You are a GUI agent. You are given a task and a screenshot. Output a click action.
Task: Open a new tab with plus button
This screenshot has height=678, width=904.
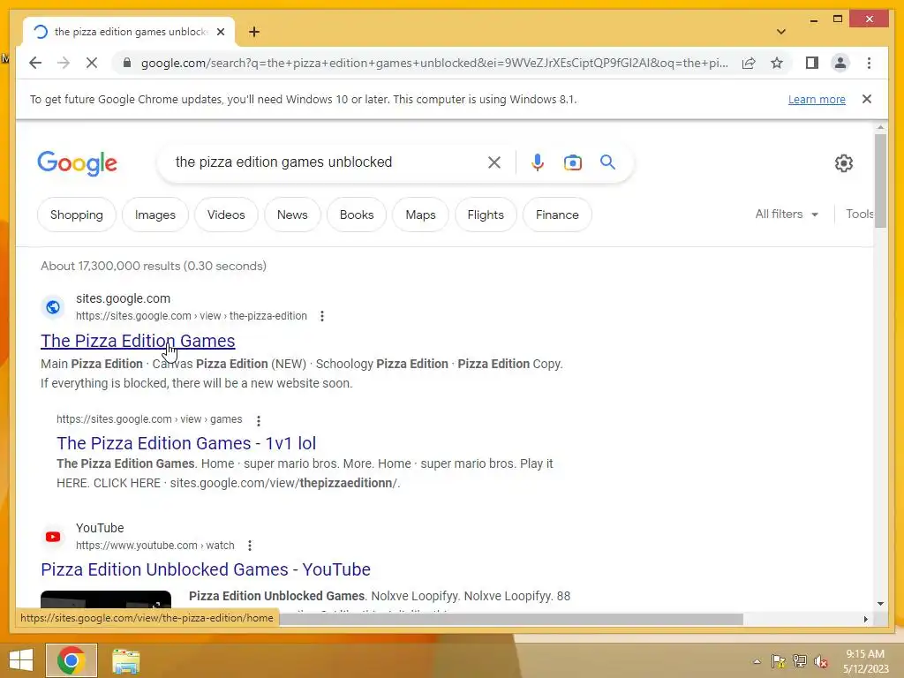pyautogui.click(x=254, y=32)
